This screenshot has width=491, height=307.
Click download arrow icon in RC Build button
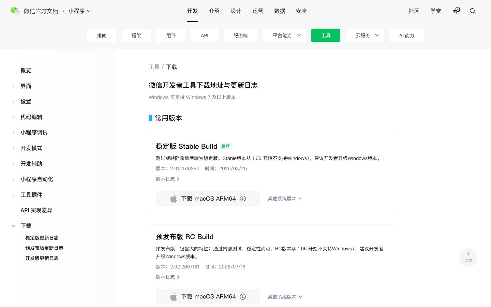(x=243, y=297)
